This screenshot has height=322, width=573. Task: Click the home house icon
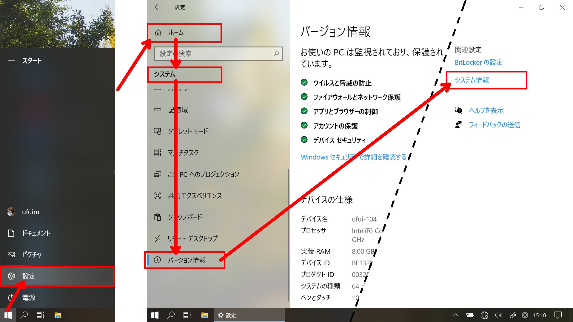[x=158, y=32]
